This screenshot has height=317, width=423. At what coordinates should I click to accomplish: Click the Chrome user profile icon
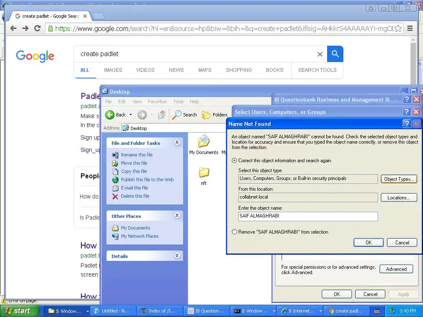click(x=371, y=8)
